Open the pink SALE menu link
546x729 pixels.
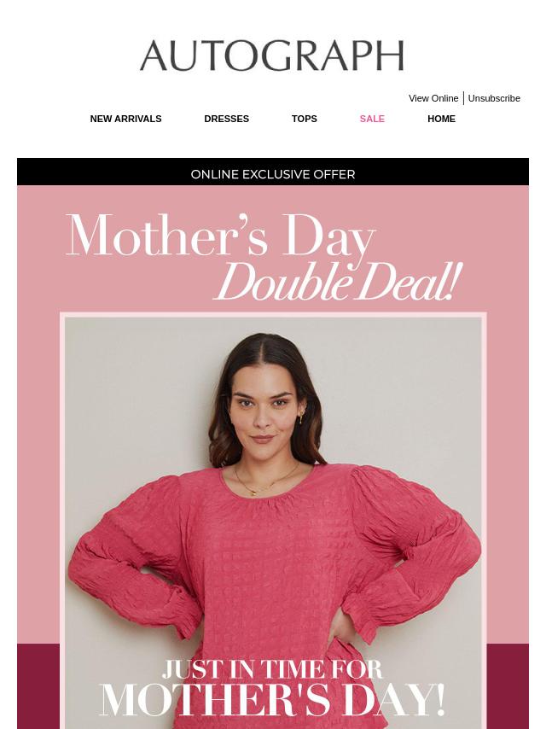[x=372, y=119]
